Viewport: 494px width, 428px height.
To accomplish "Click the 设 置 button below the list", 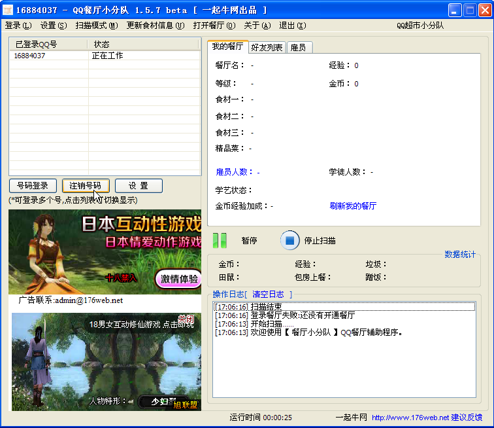I will [x=139, y=186].
